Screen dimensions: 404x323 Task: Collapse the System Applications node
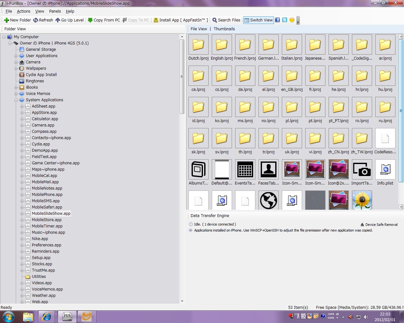point(16,100)
